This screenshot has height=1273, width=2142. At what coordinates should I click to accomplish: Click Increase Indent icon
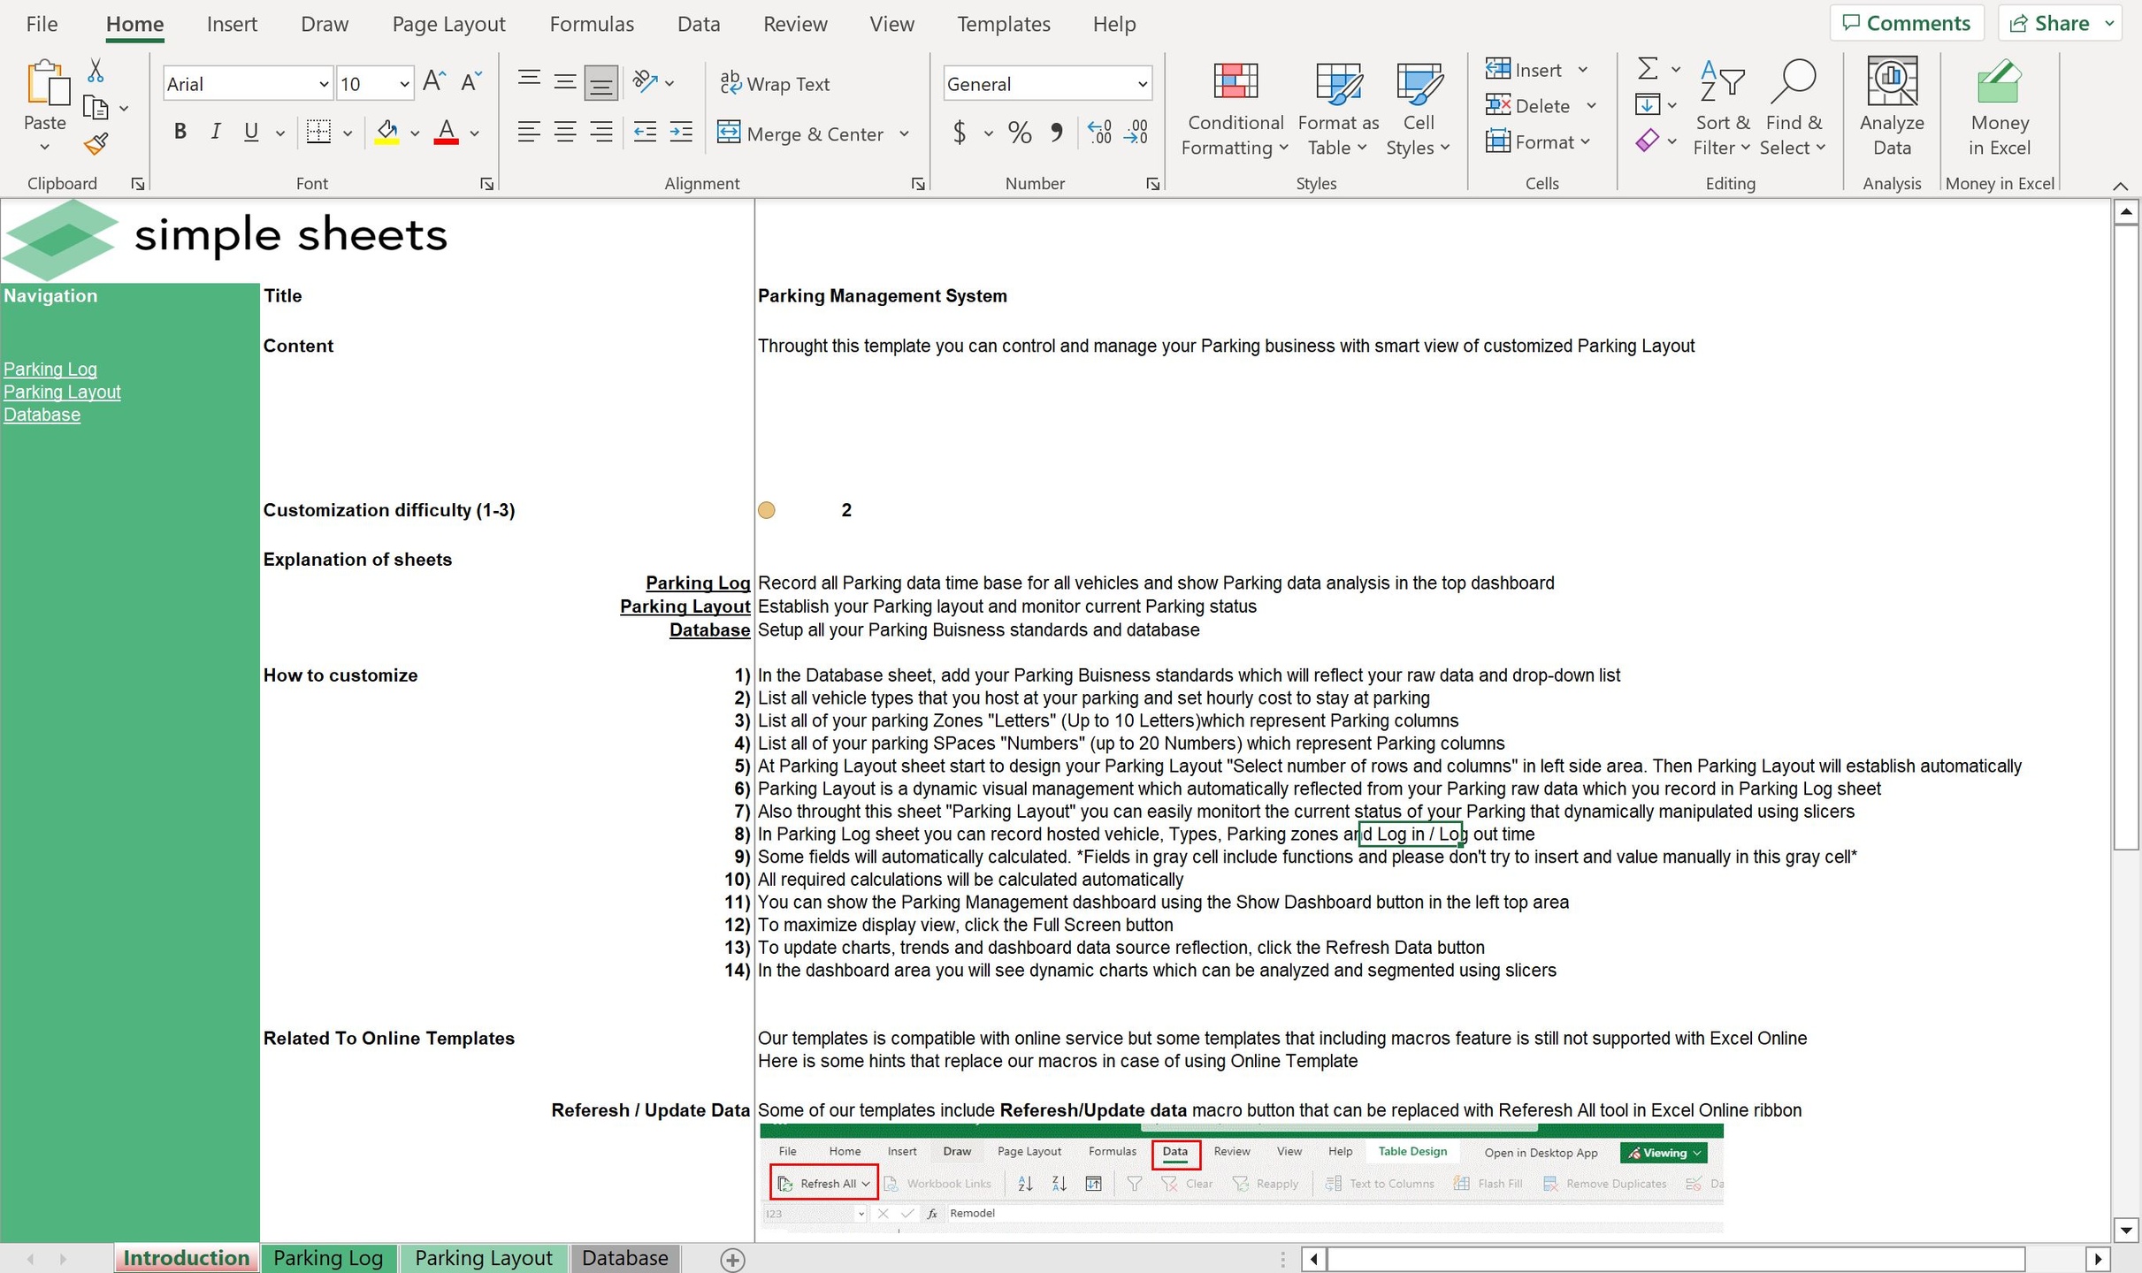pos(681,133)
